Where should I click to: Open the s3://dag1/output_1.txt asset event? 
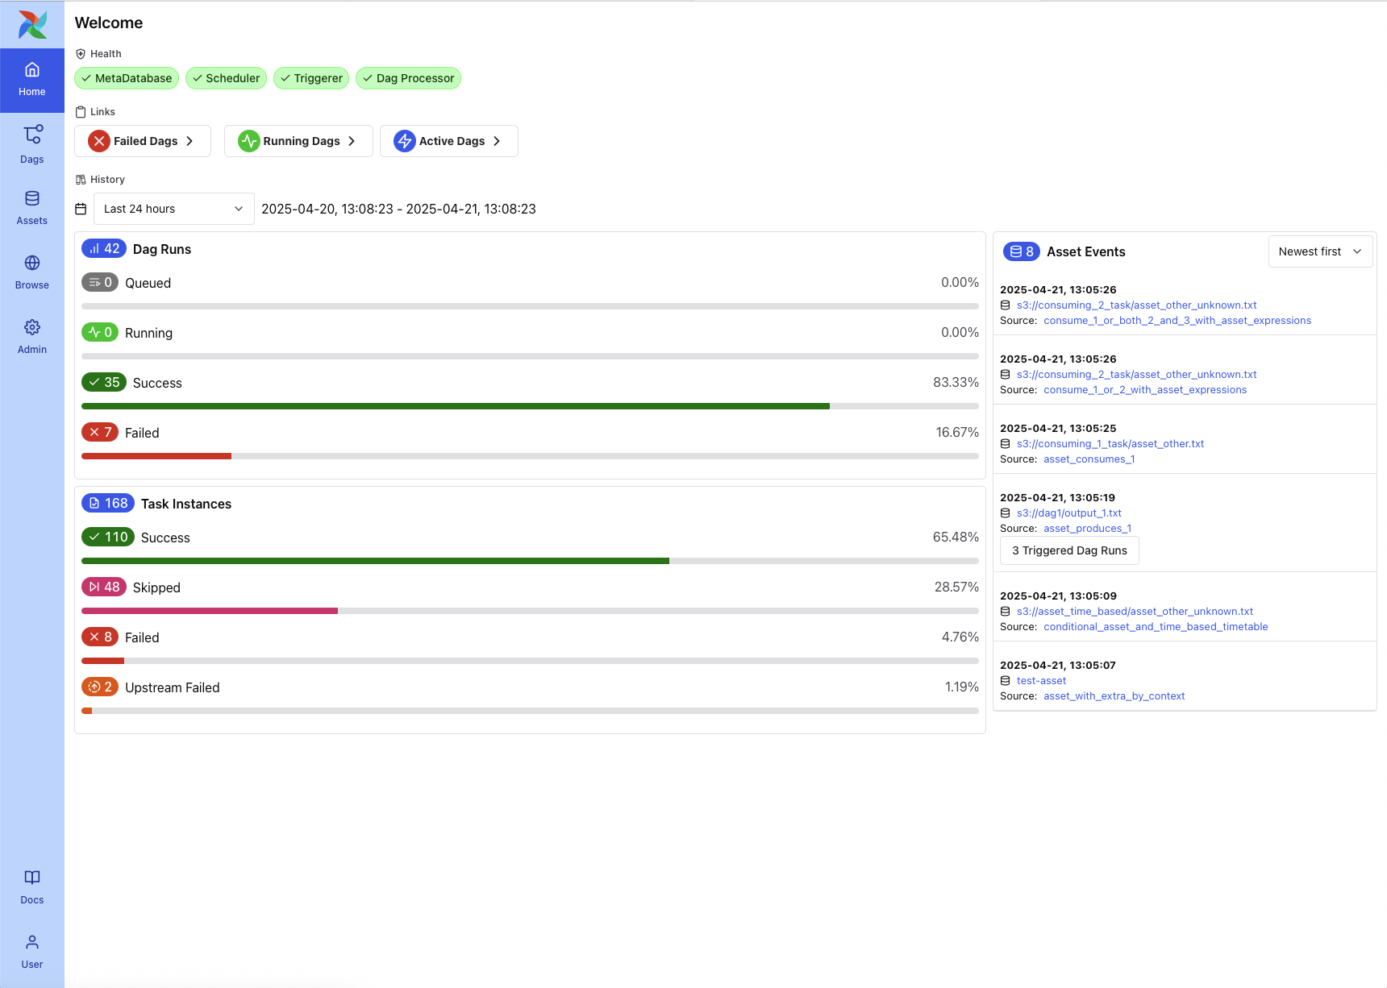(x=1068, y=513)
